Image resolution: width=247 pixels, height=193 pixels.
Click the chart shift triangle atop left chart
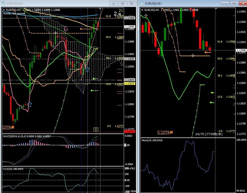click(100, 8)
